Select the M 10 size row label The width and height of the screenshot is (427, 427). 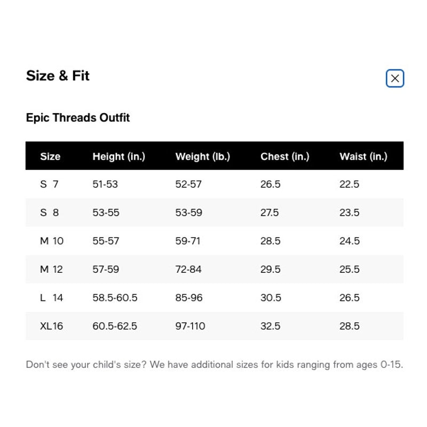tap(52, 241)
